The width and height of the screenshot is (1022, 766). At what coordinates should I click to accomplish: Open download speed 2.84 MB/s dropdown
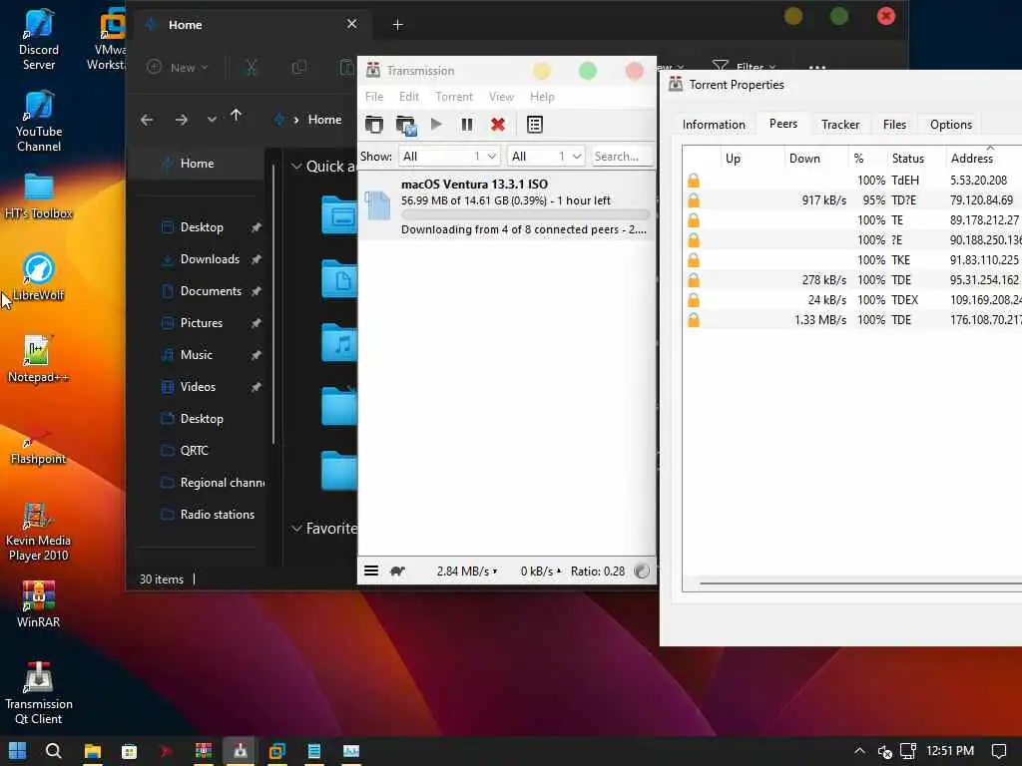click(x=467, y=571)
